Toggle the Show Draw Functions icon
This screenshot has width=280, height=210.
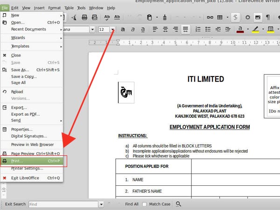[x=235, y=17]
